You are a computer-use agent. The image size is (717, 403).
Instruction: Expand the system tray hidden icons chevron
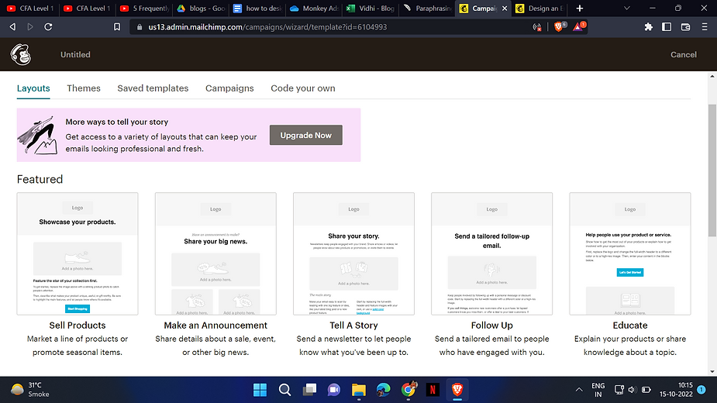coord(579,389)
